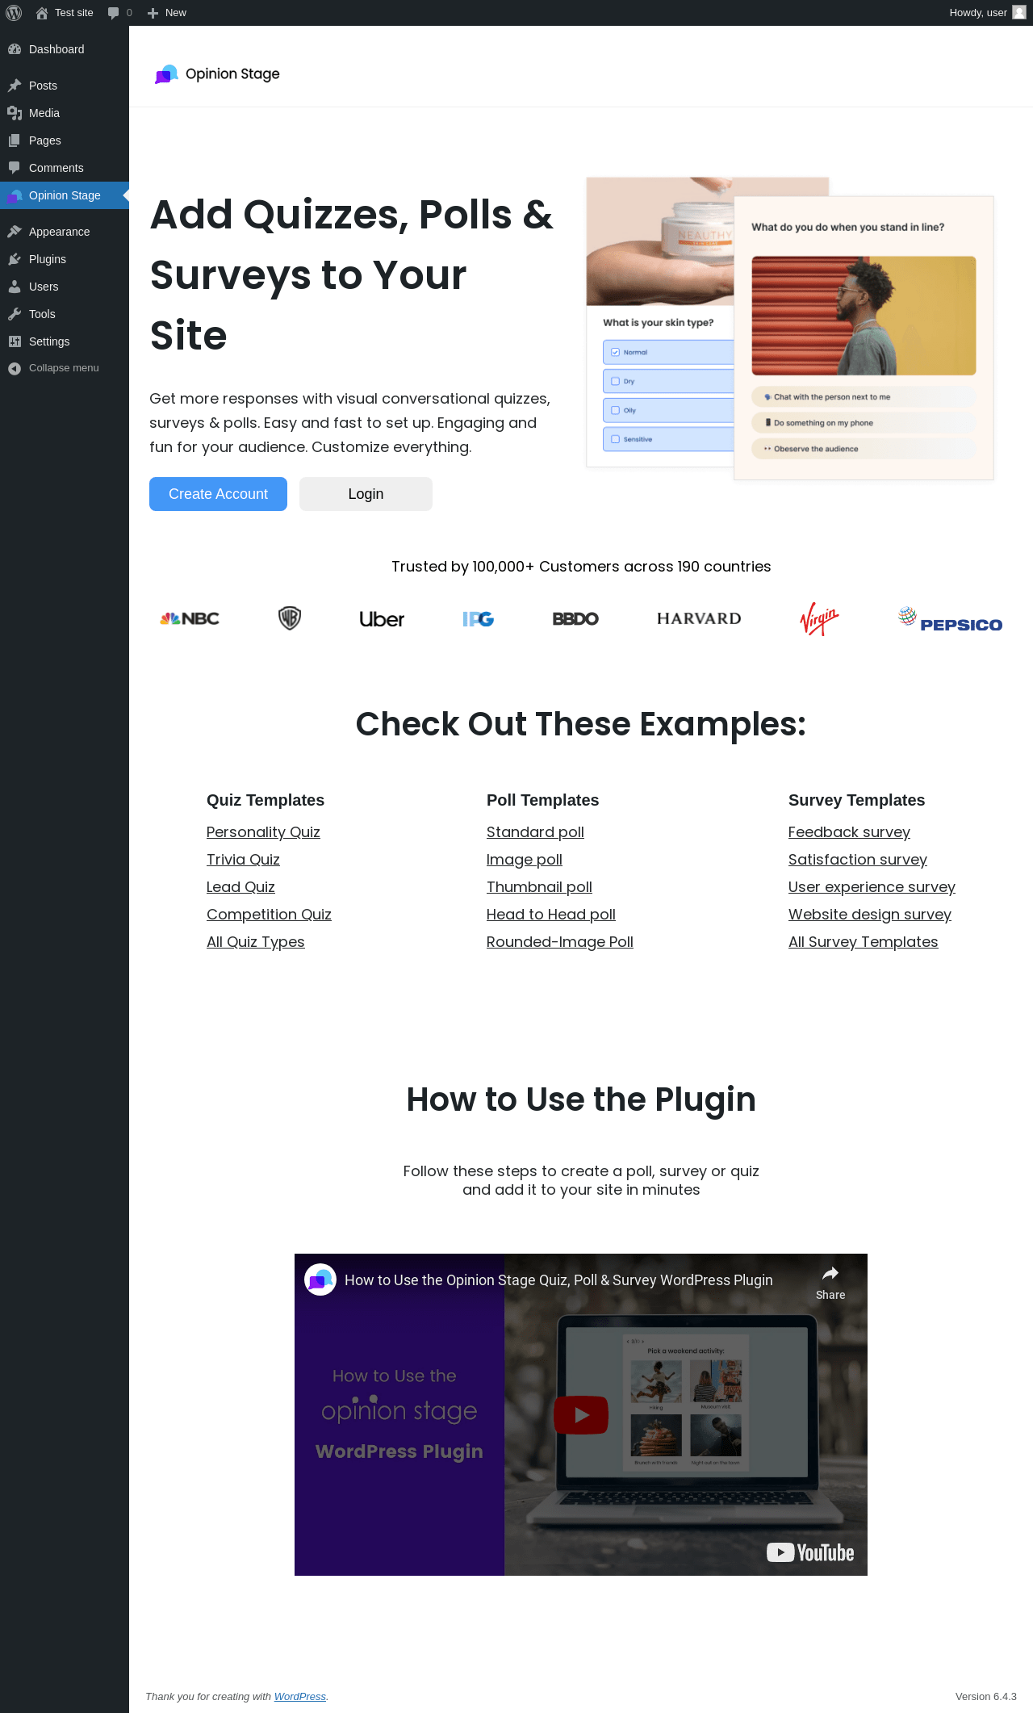Click the NBC logo

click(x=190, y=619)
